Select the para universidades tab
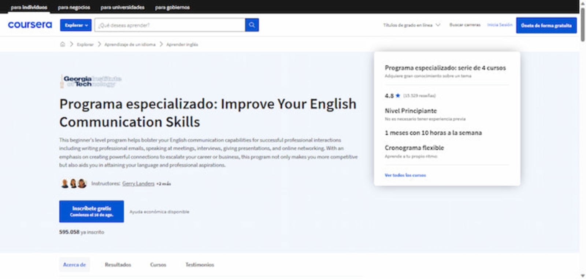Screen dimensions: 586x279 (122, 7)
